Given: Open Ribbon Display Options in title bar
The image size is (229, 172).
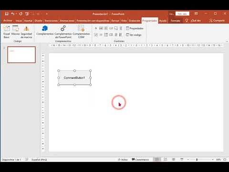Looking at the screenshot, I should [196, 14].
